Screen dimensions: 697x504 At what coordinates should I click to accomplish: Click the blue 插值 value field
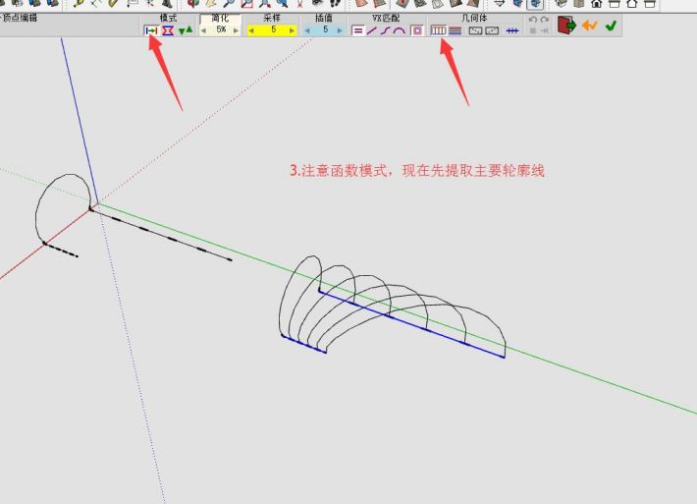pos(325,29)
